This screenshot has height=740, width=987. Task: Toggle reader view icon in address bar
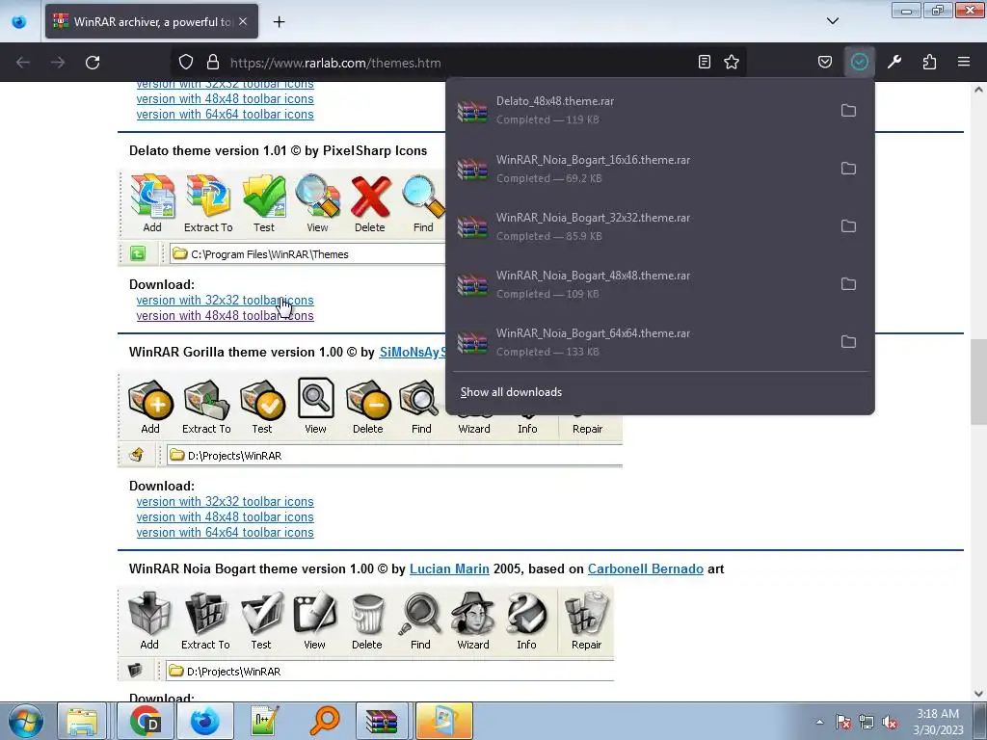coord(705,63)
